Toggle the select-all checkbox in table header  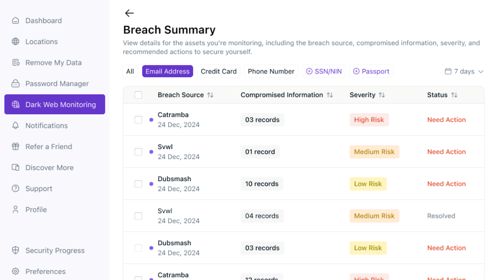138,95
